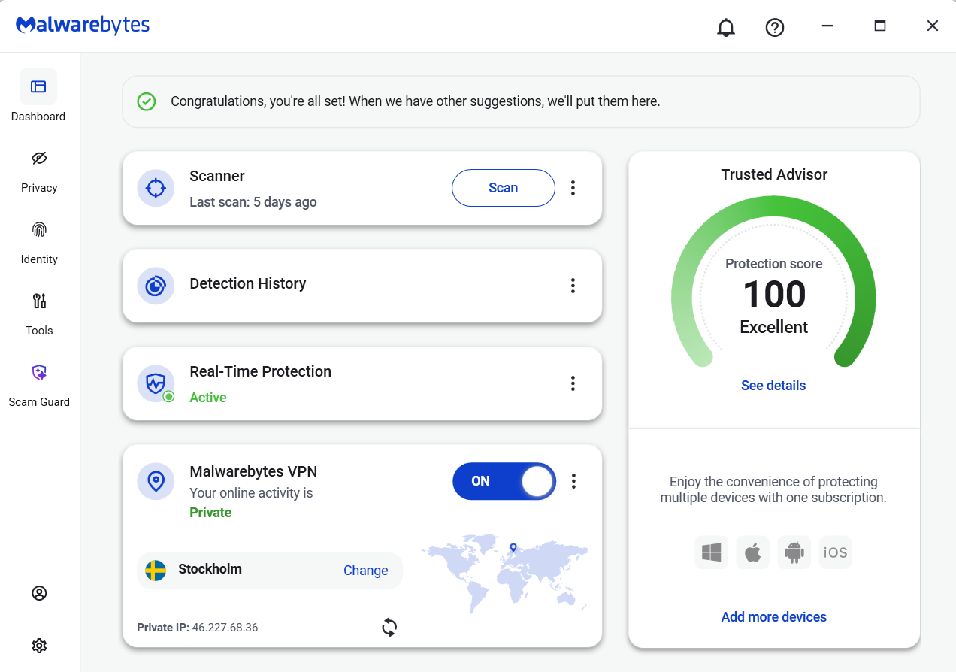The image size is (956, 672).
Task: Open the Tools sidebar icon
Action: (39, 301)
